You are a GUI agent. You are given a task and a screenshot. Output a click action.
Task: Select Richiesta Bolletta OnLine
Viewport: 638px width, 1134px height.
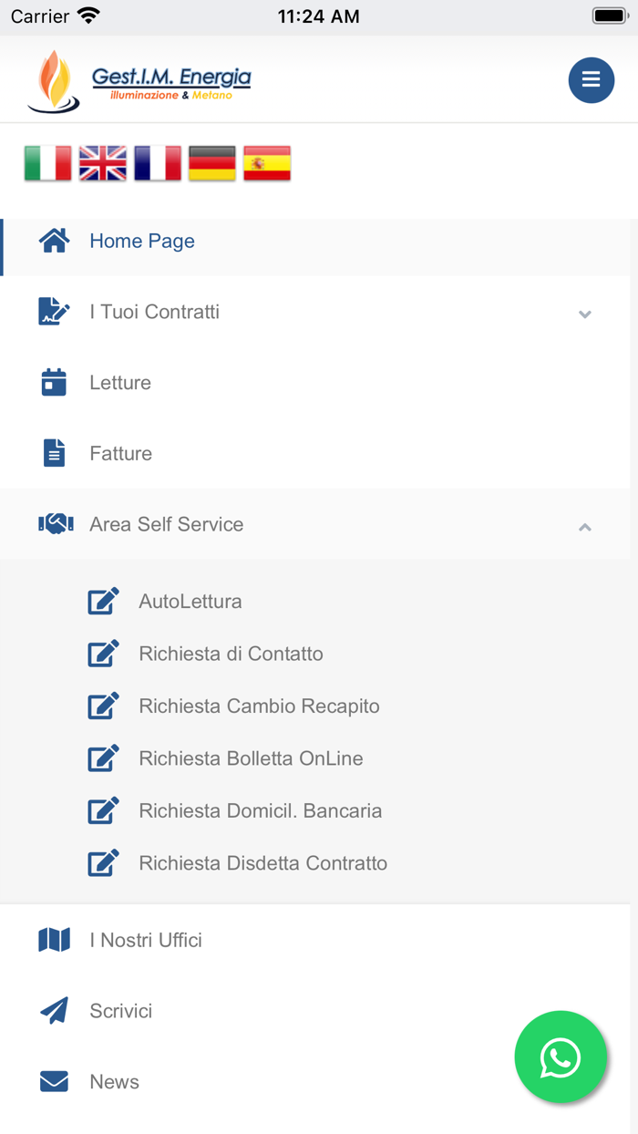pyautogui.click(x=251, y=758)
